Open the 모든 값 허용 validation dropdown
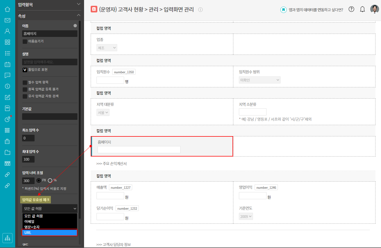This screenshot has height=248, width=381. [50, 209]
